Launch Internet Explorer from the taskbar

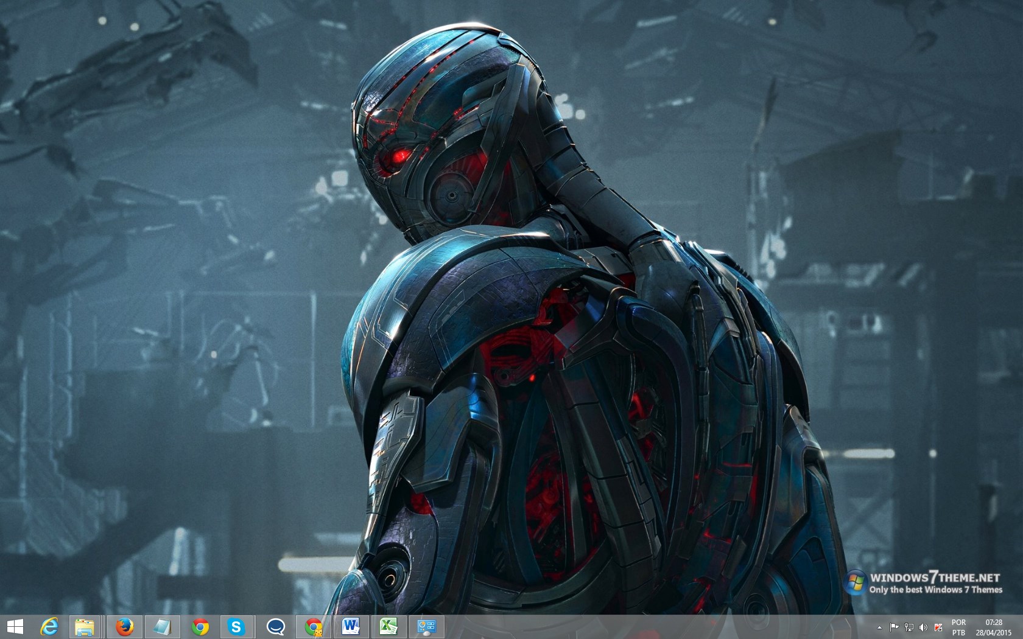click(x=49, y=627)
